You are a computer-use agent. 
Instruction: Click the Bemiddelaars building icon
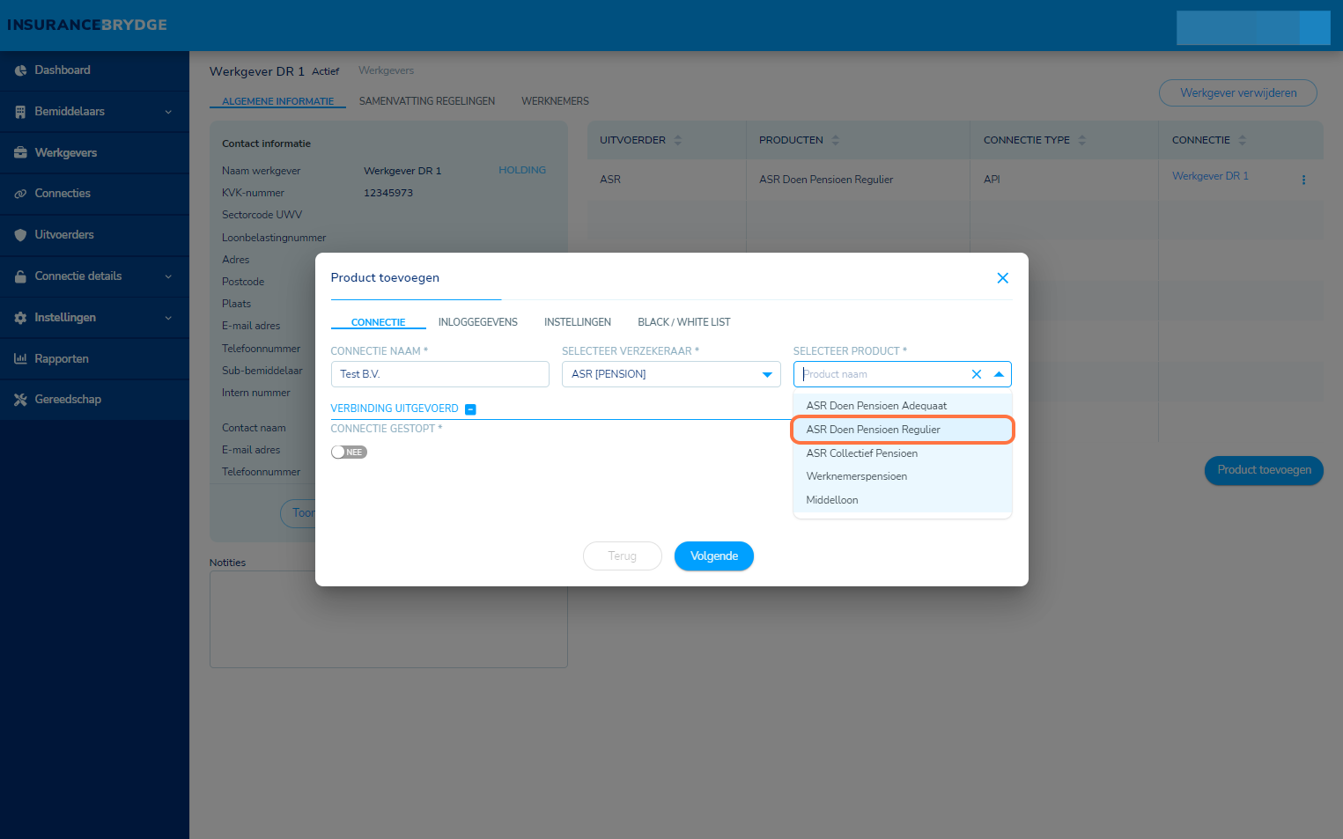(x=20, y=112)
